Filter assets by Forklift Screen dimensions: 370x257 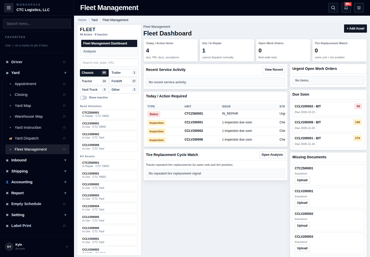tap(124, 81)
